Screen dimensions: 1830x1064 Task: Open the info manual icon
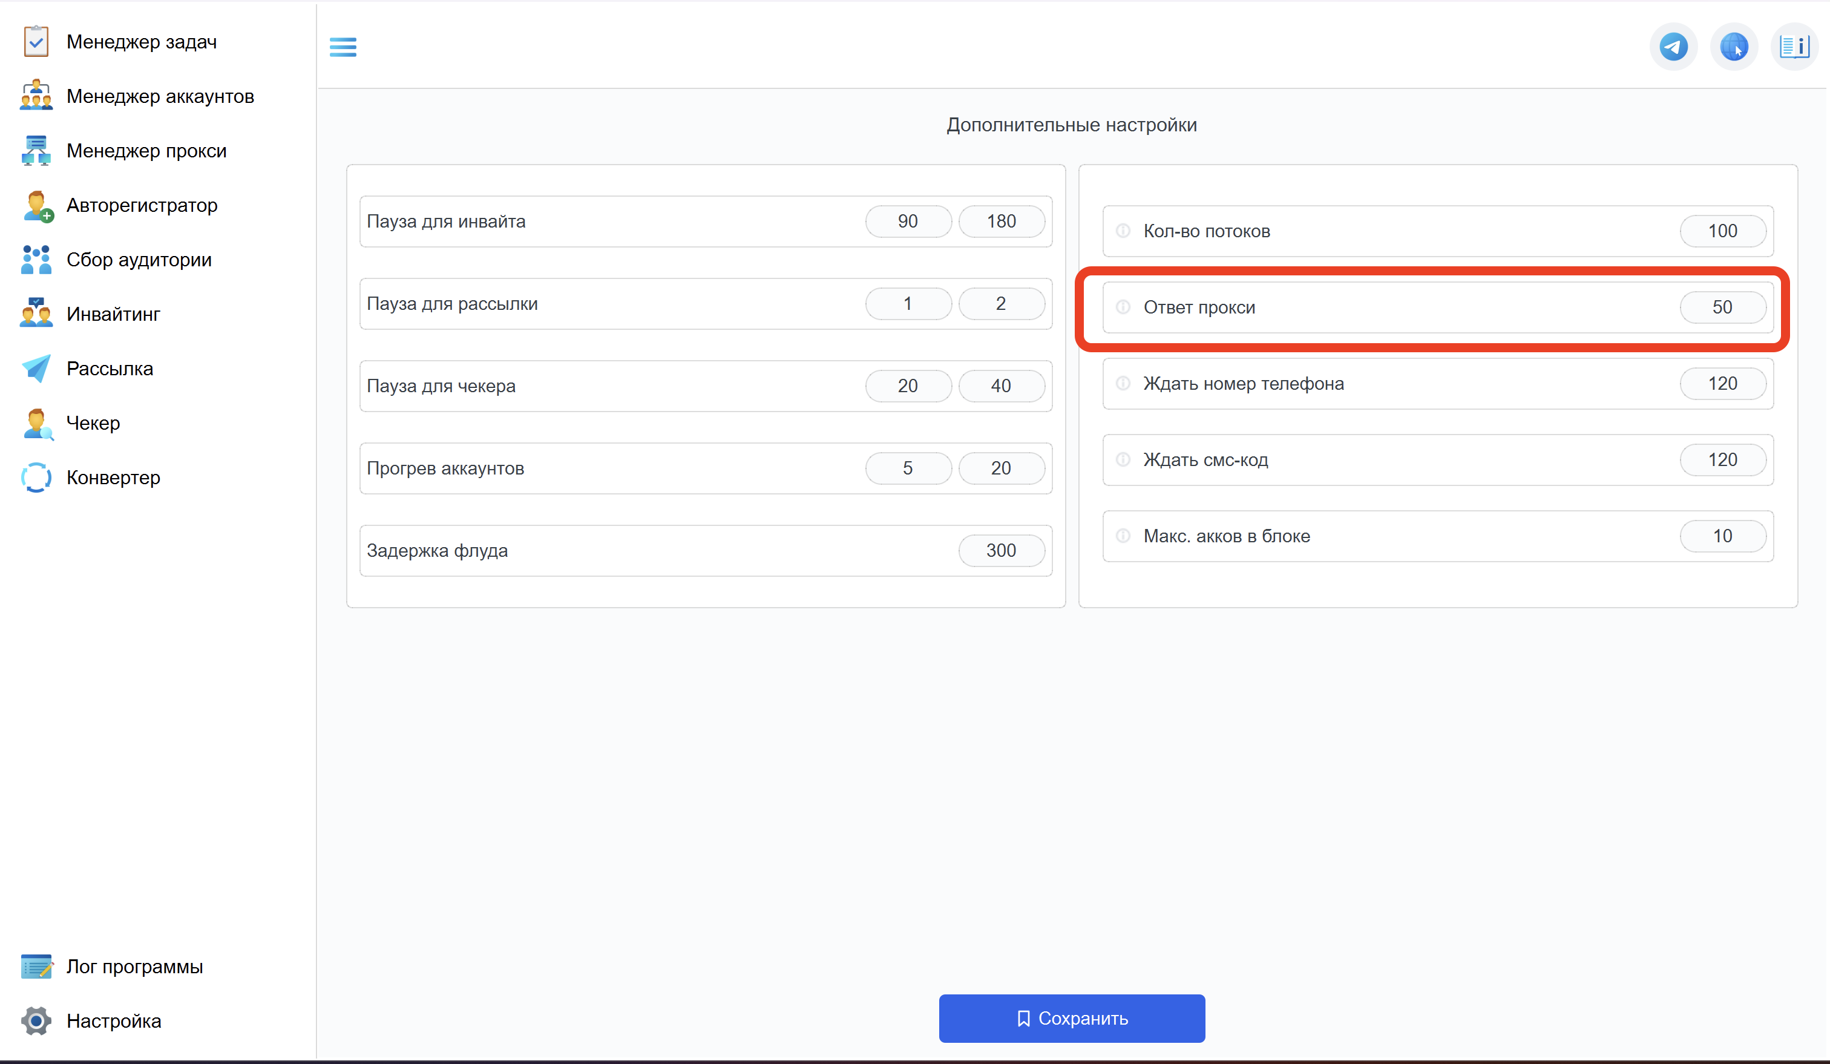(x=1794, y=47)
